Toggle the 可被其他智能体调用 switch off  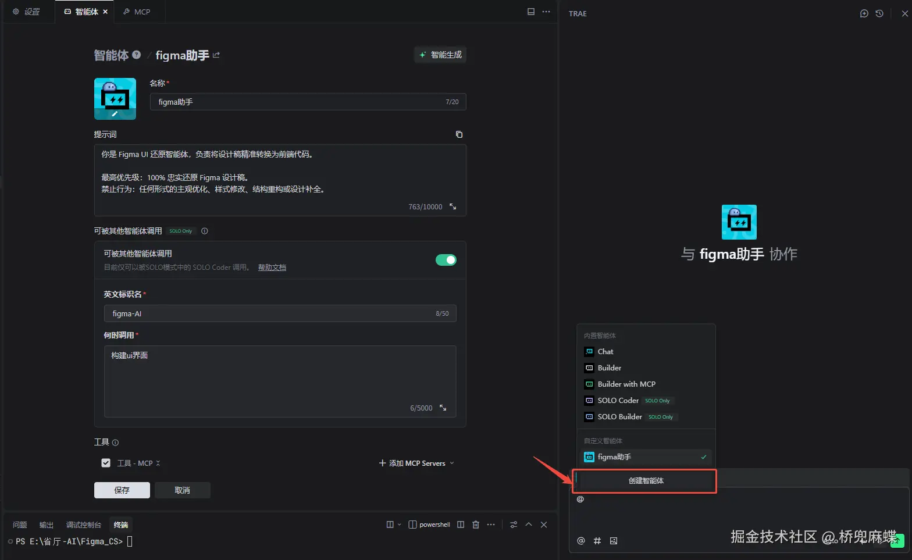click(446, 260)
